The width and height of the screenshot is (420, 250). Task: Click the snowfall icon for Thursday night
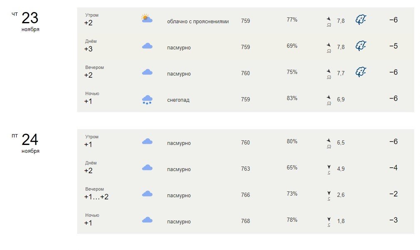click(x=147, y=100)
